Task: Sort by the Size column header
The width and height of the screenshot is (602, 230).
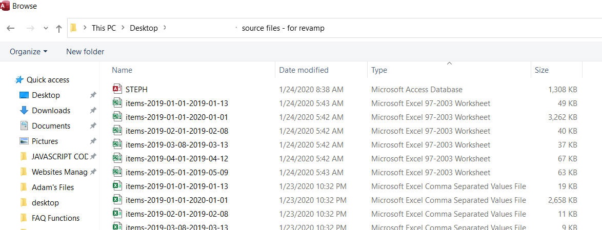Action: click(541, 70)
